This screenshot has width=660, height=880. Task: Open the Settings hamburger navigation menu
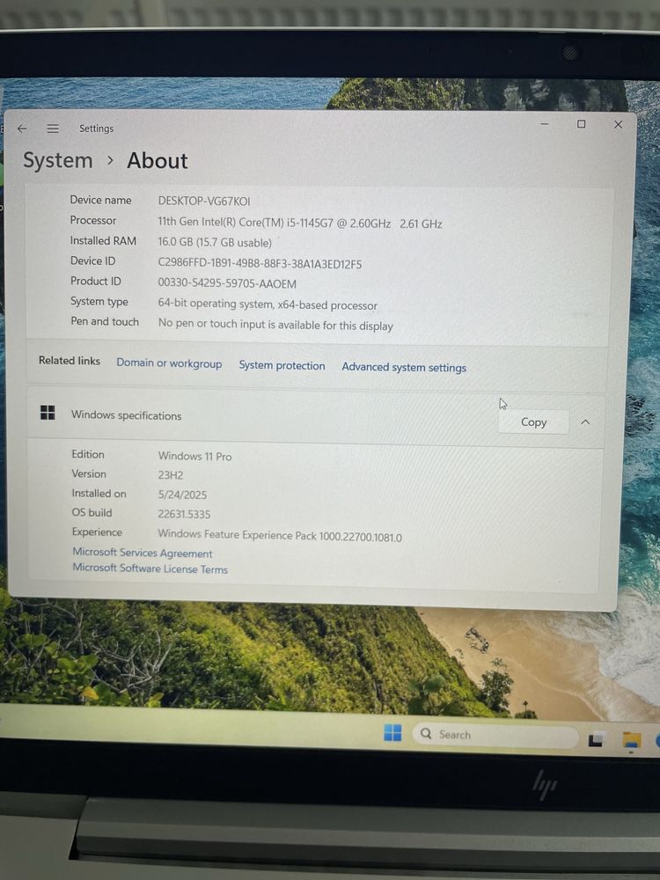point(53,128)
